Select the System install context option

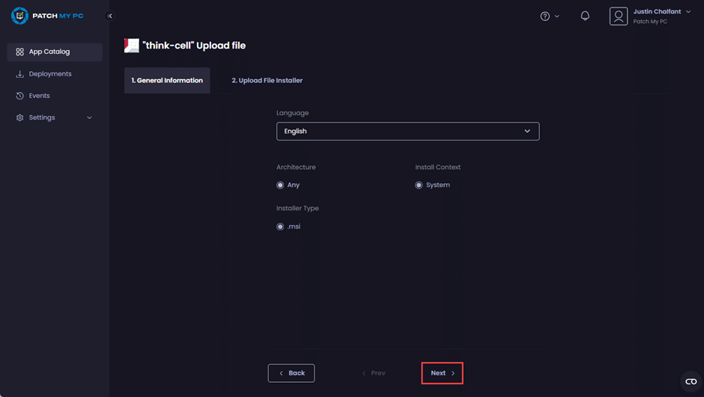pos(419,185)
